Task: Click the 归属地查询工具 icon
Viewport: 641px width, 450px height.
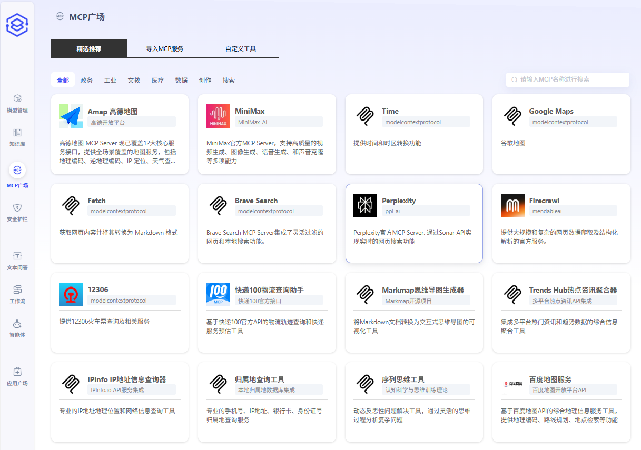Action: (x=218, y=384)
